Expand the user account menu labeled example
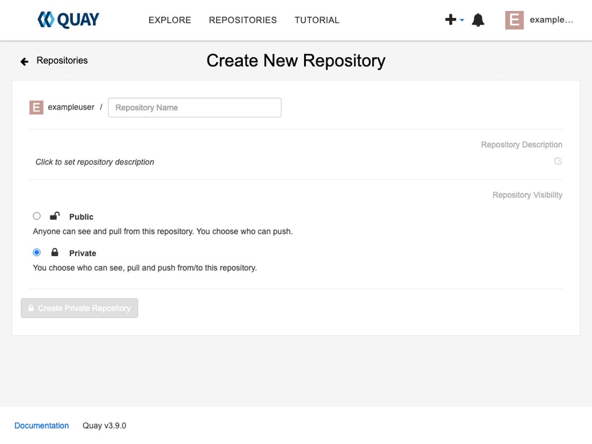 click(x=551, y=20)
